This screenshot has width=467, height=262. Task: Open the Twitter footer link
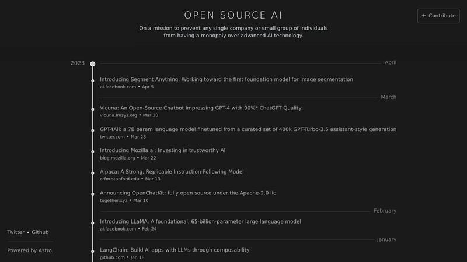click(16, 232)
